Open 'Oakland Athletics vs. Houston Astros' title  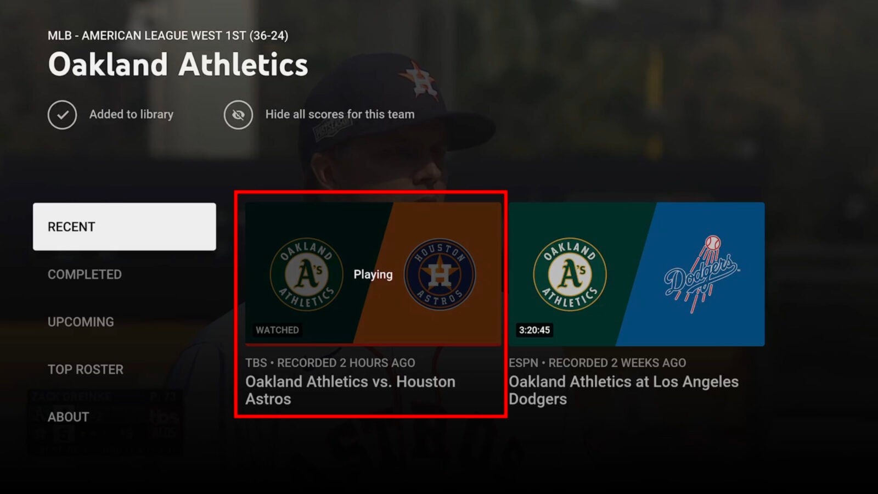tap(350, 390)
